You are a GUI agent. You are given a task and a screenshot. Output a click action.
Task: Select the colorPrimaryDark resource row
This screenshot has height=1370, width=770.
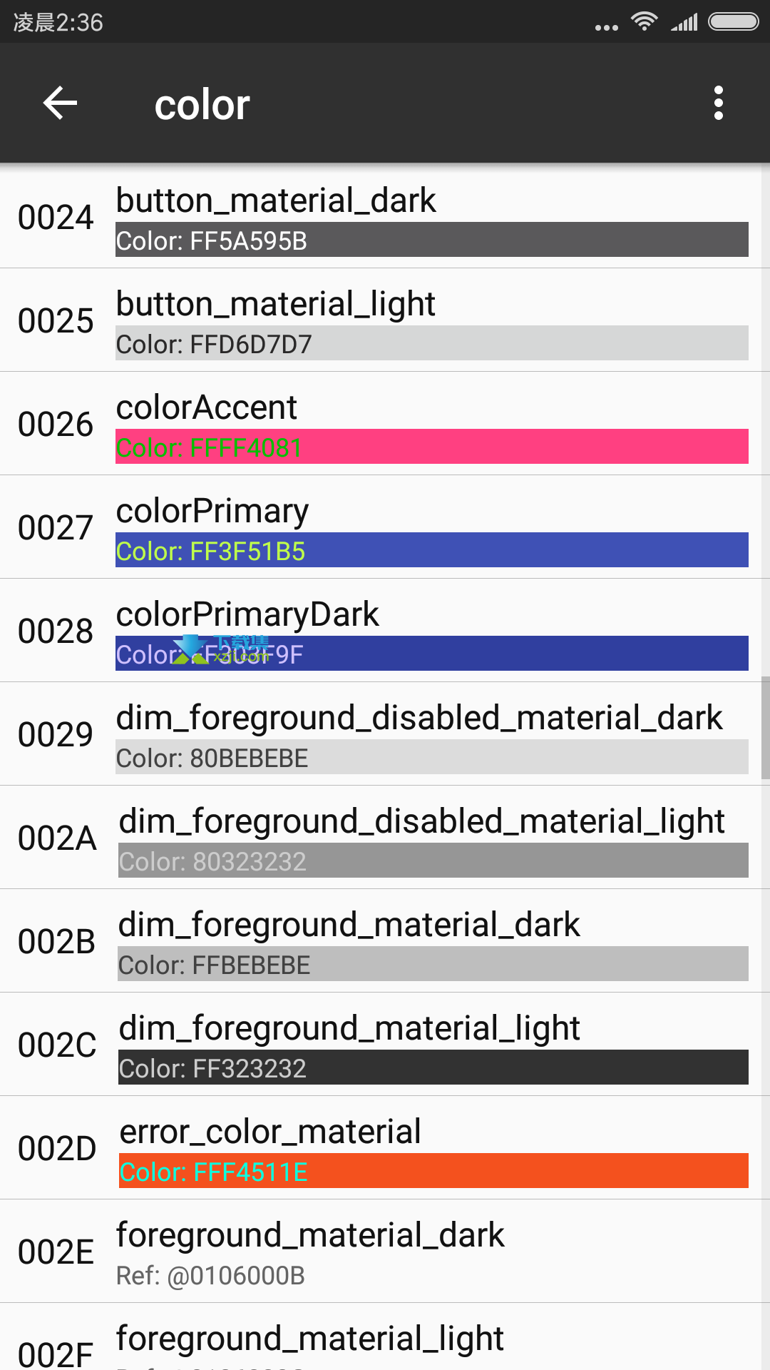(x=385, y=631)
